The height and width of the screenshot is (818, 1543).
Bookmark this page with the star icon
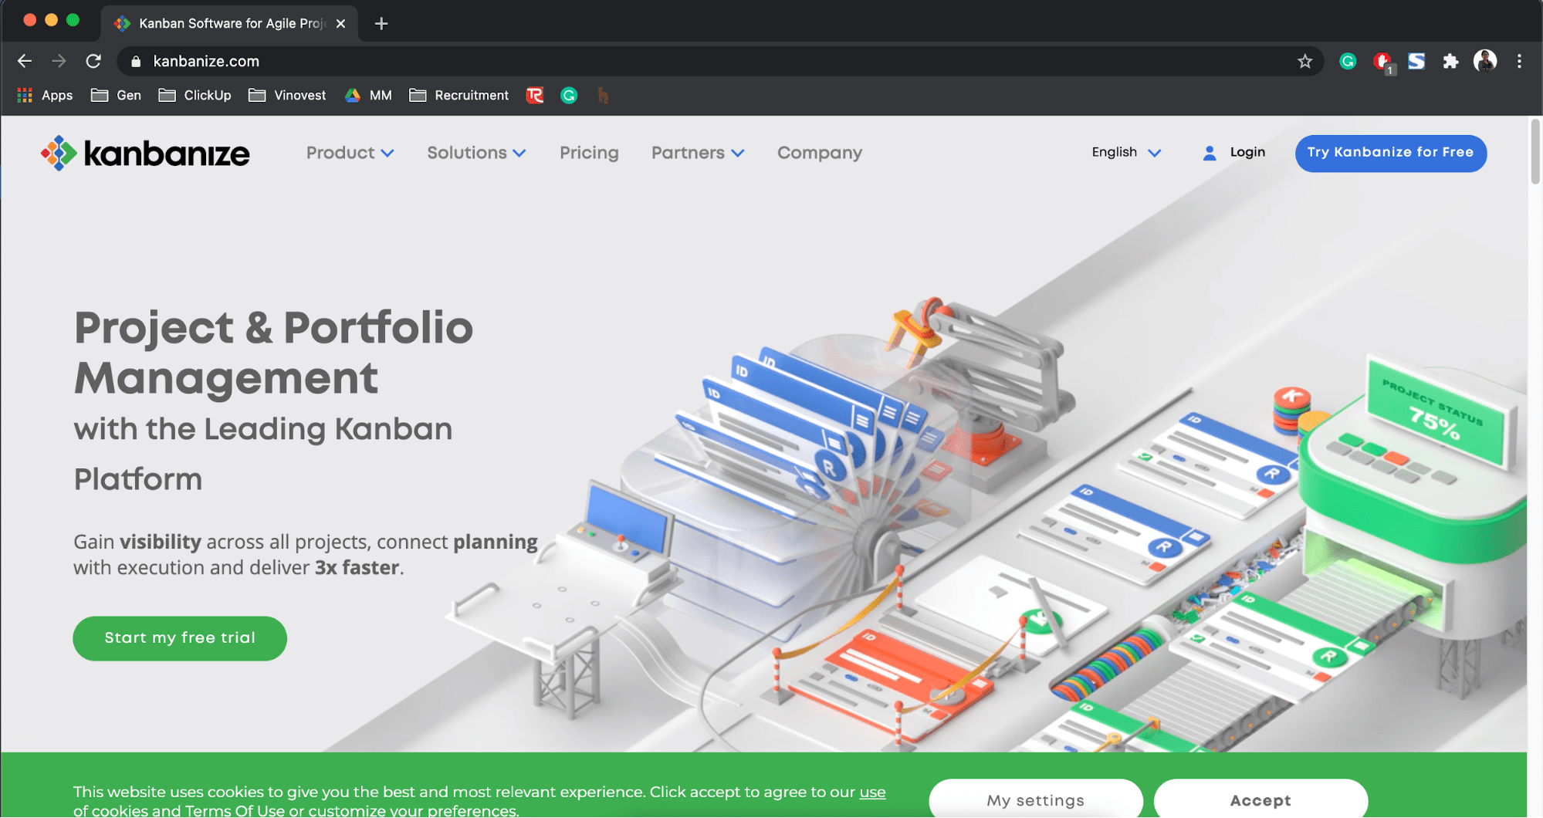tap(1304, 61)
